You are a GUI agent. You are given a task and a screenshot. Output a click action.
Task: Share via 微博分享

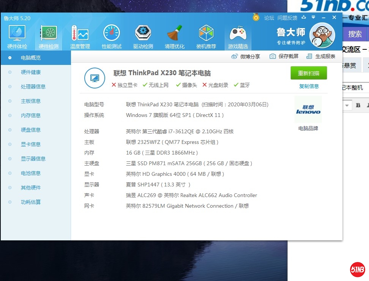[246, 56]
